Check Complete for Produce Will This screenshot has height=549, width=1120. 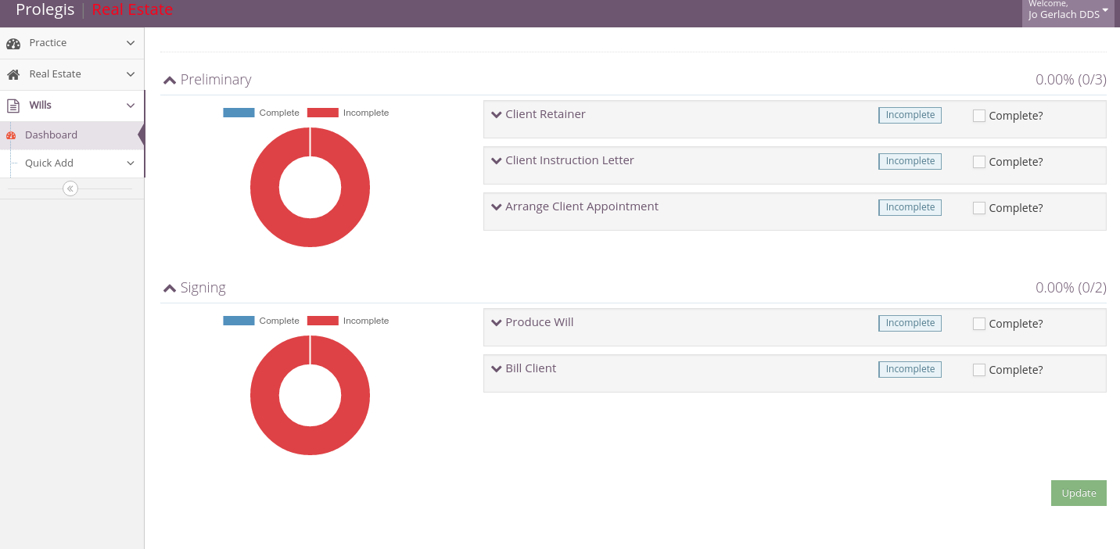pos(979,324)
